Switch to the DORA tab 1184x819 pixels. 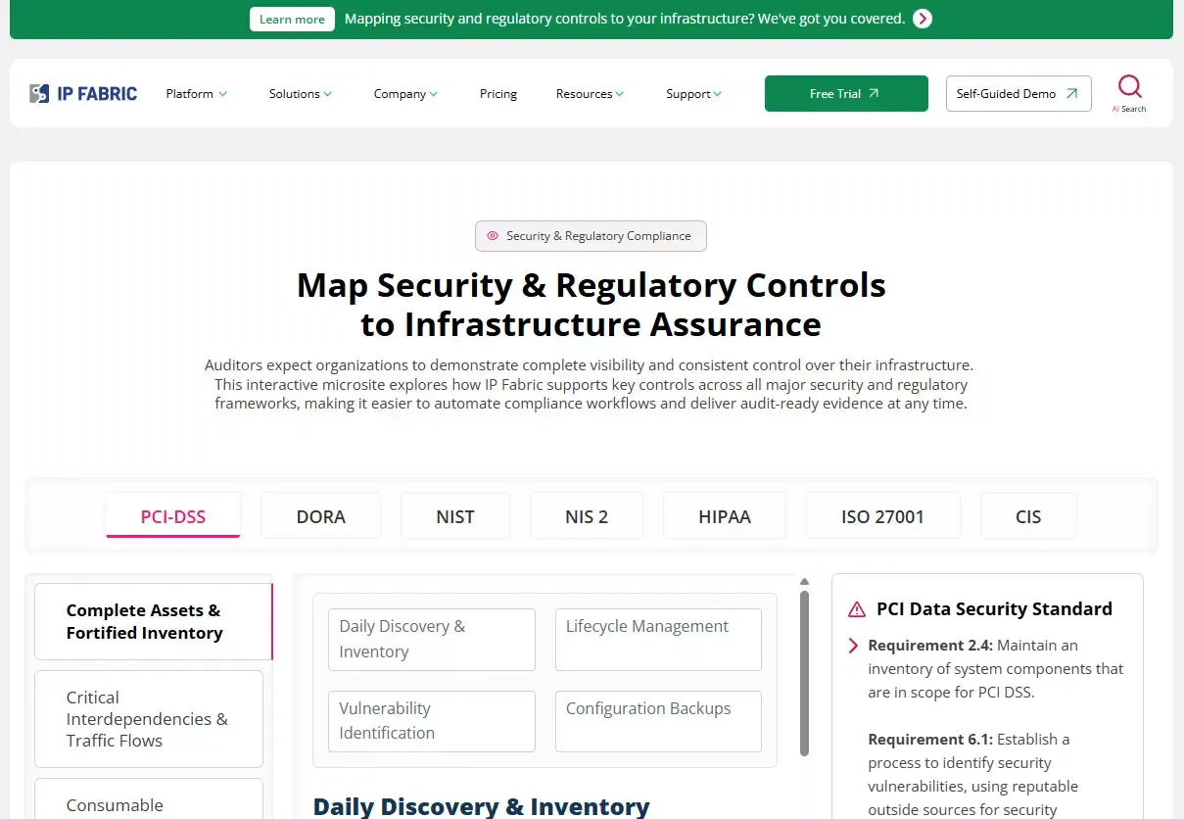320,516
